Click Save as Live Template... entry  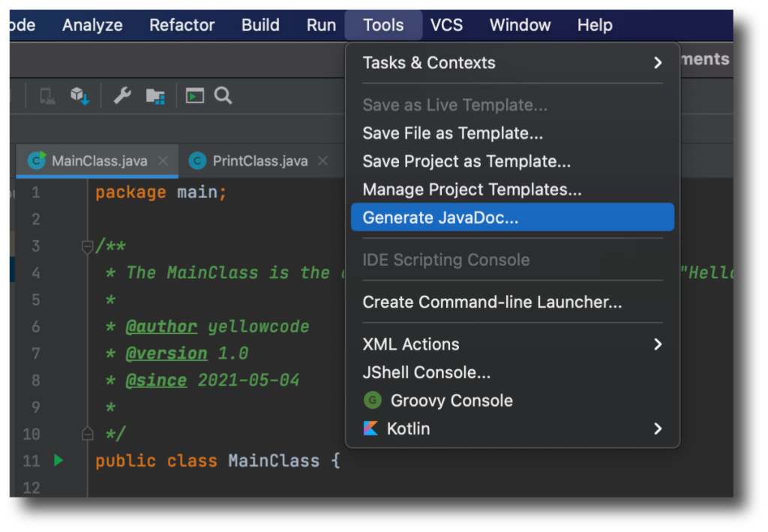(x=512, y=105)
